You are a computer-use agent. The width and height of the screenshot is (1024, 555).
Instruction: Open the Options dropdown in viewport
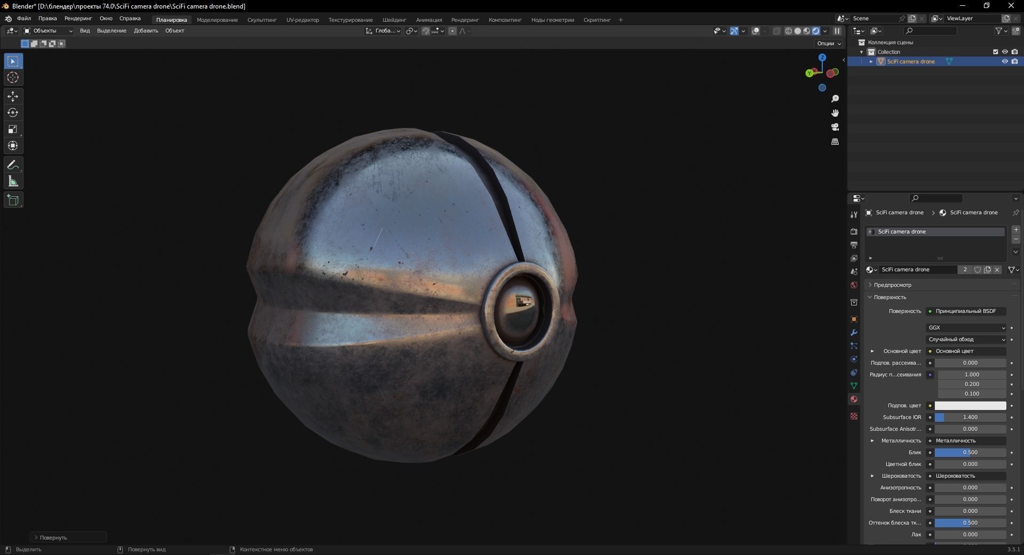pos(829,43)
